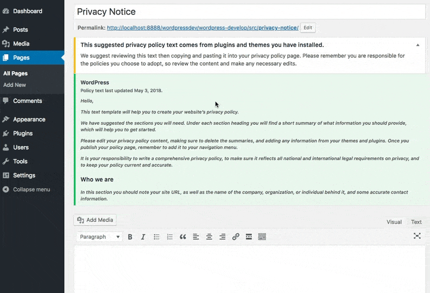The width and height of the screenshot is (430, 293).
Task: Click the Plugins plug icon
Action: coord(6,133)
